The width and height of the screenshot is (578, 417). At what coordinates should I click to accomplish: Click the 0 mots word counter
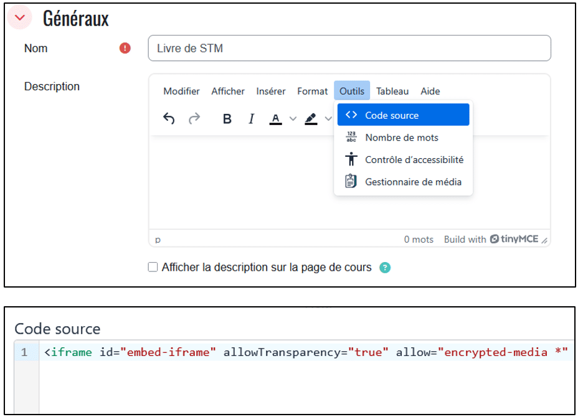tap(419, 240)
